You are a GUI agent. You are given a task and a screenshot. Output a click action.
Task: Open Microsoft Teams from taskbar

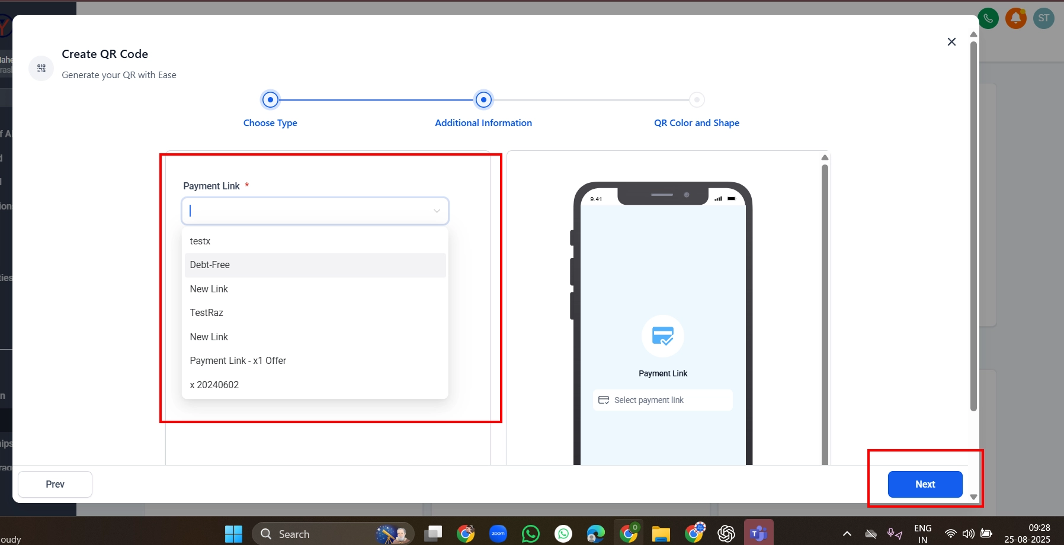[758, 534]
